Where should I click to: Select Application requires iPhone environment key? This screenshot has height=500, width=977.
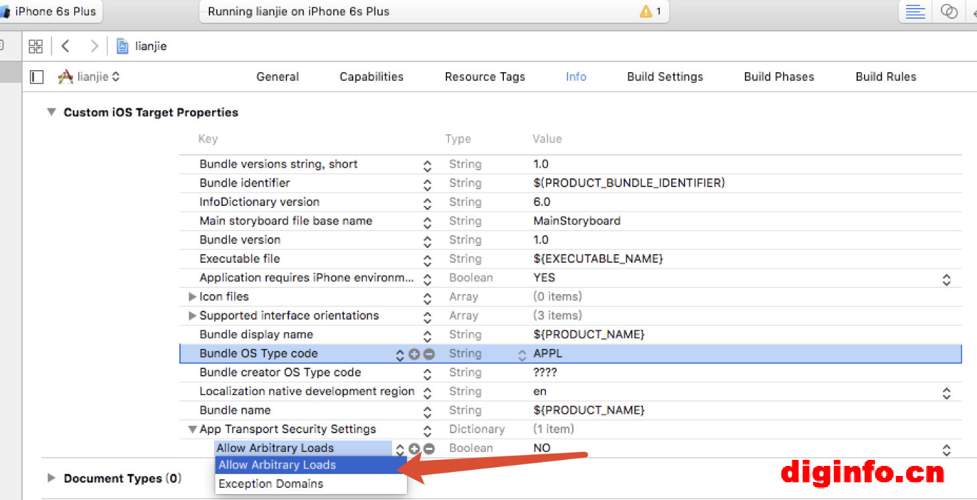tap(307, 277)
